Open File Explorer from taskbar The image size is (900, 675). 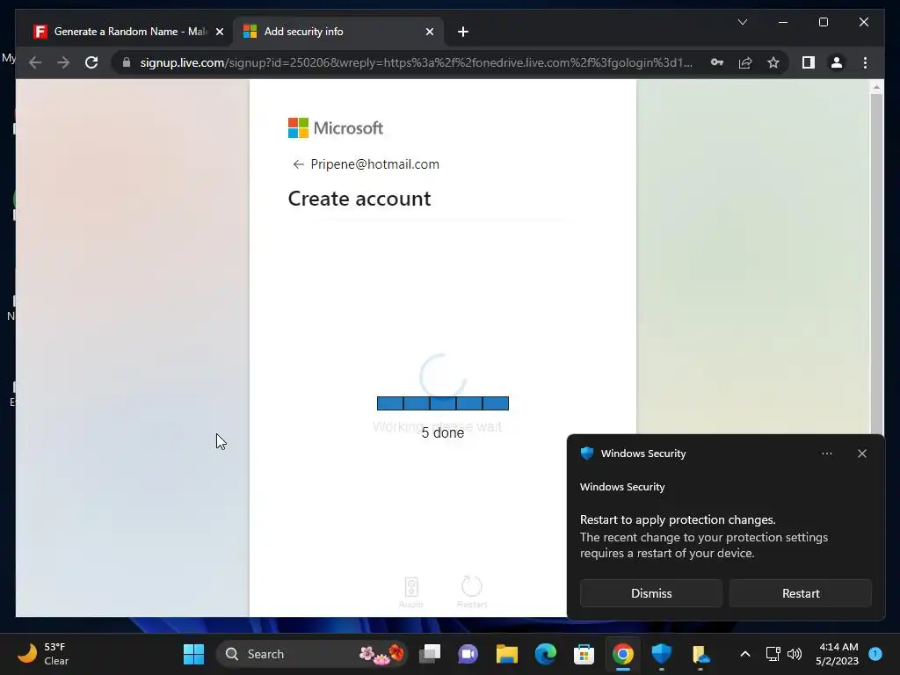[507, 654]
